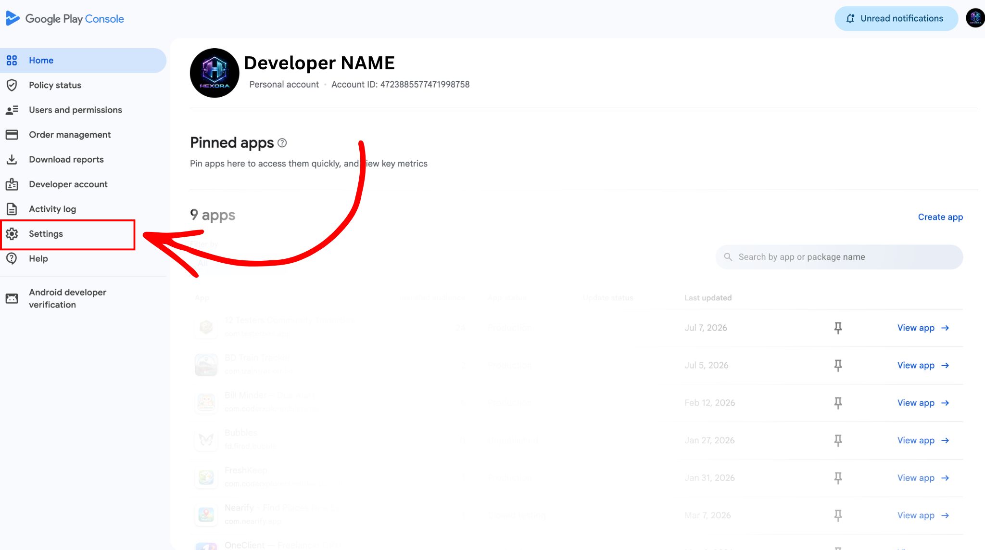Click the OneClient app name

click(283, 545)
